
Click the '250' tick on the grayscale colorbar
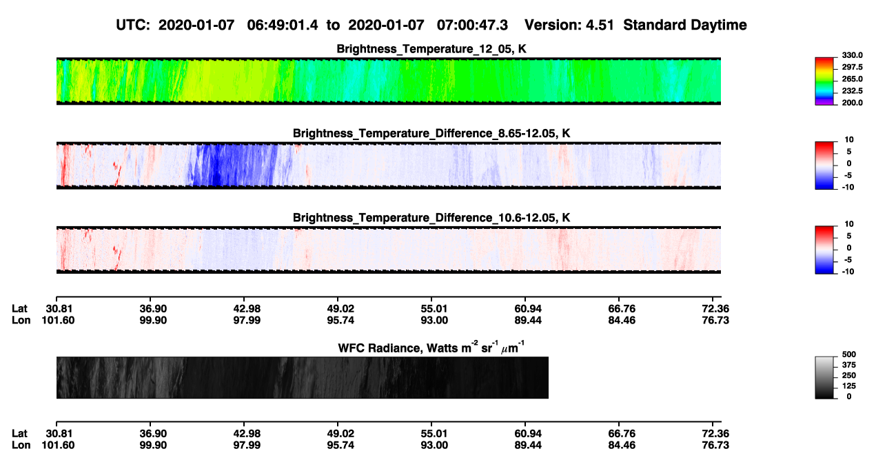click(x=849, y=376)
